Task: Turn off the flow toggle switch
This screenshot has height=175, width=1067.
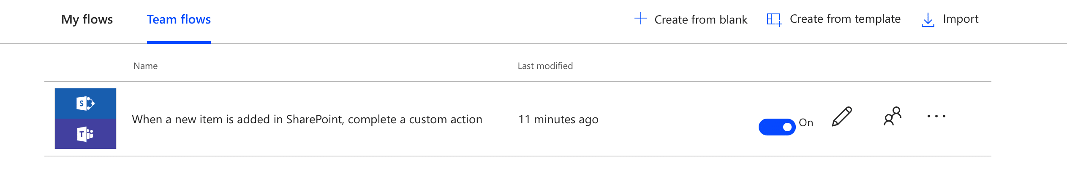Action: tap(777, 127)
